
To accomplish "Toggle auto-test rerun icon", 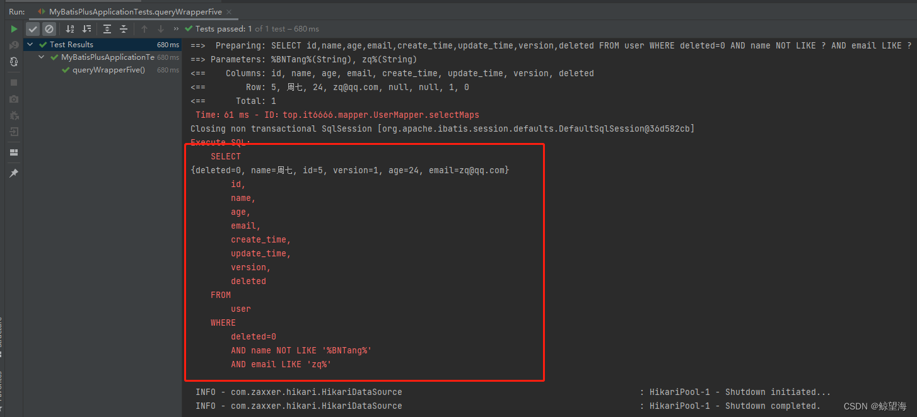I will 14,62.
